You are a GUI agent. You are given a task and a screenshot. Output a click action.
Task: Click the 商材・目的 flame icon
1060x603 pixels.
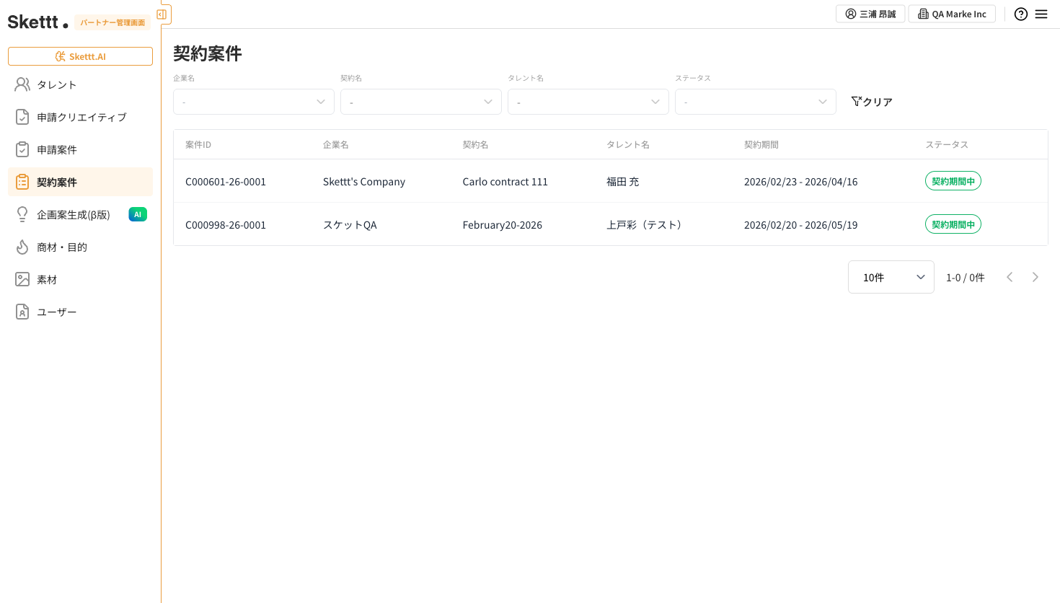[x=22, y=247]
